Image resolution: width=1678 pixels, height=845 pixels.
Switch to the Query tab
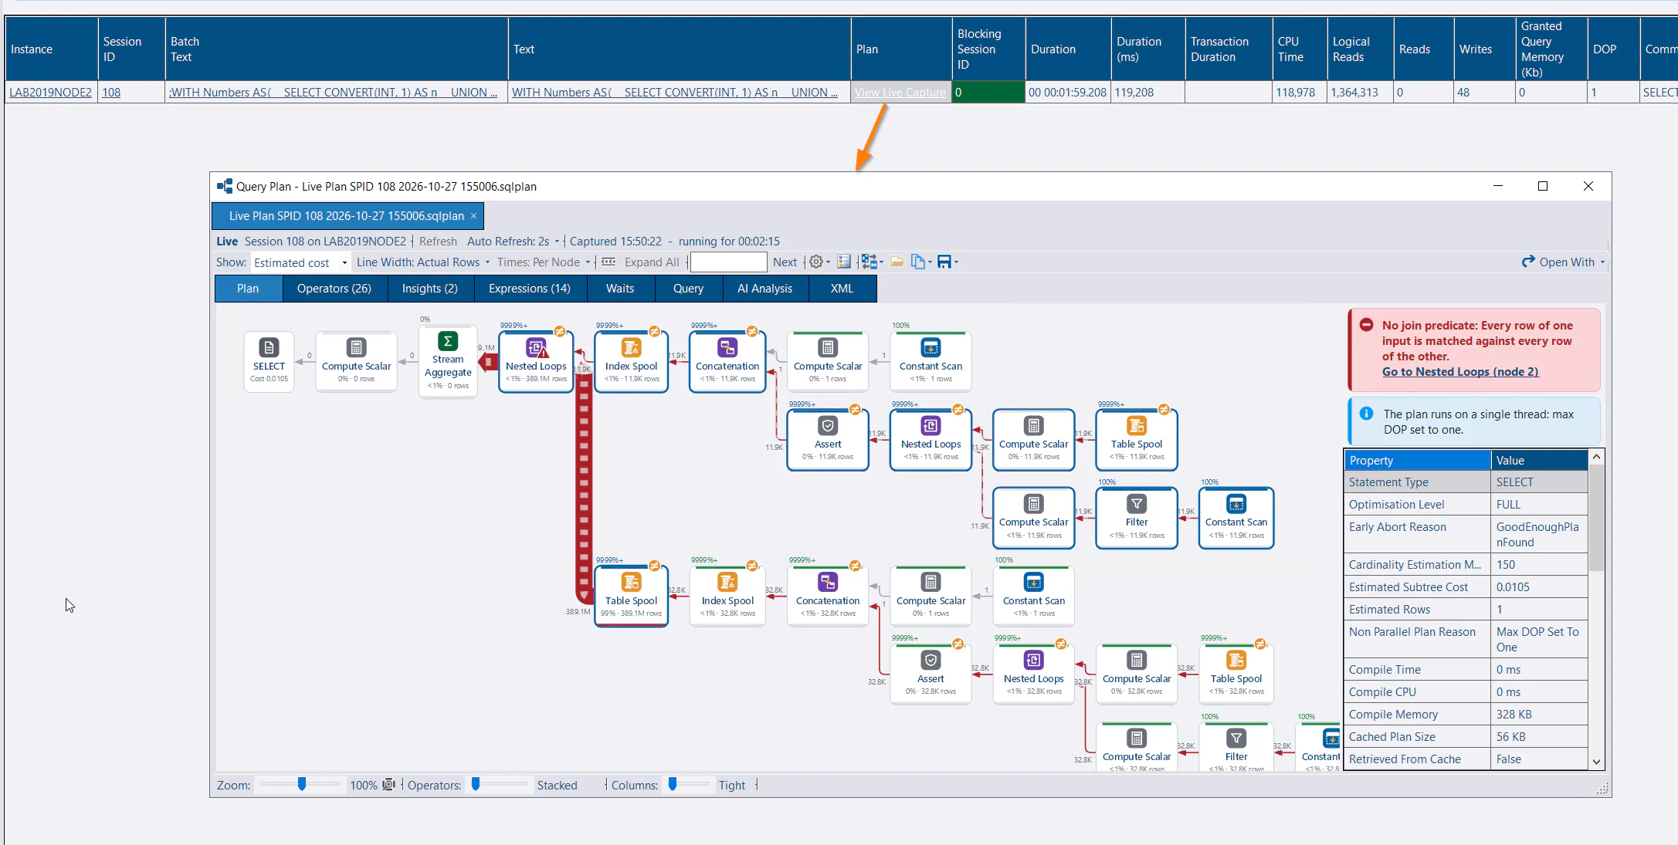(x=688, y=289)
